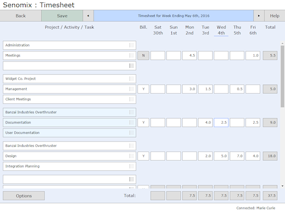
Task: Click the scrollbar down arrow
Action: click(x=282, y=186)
